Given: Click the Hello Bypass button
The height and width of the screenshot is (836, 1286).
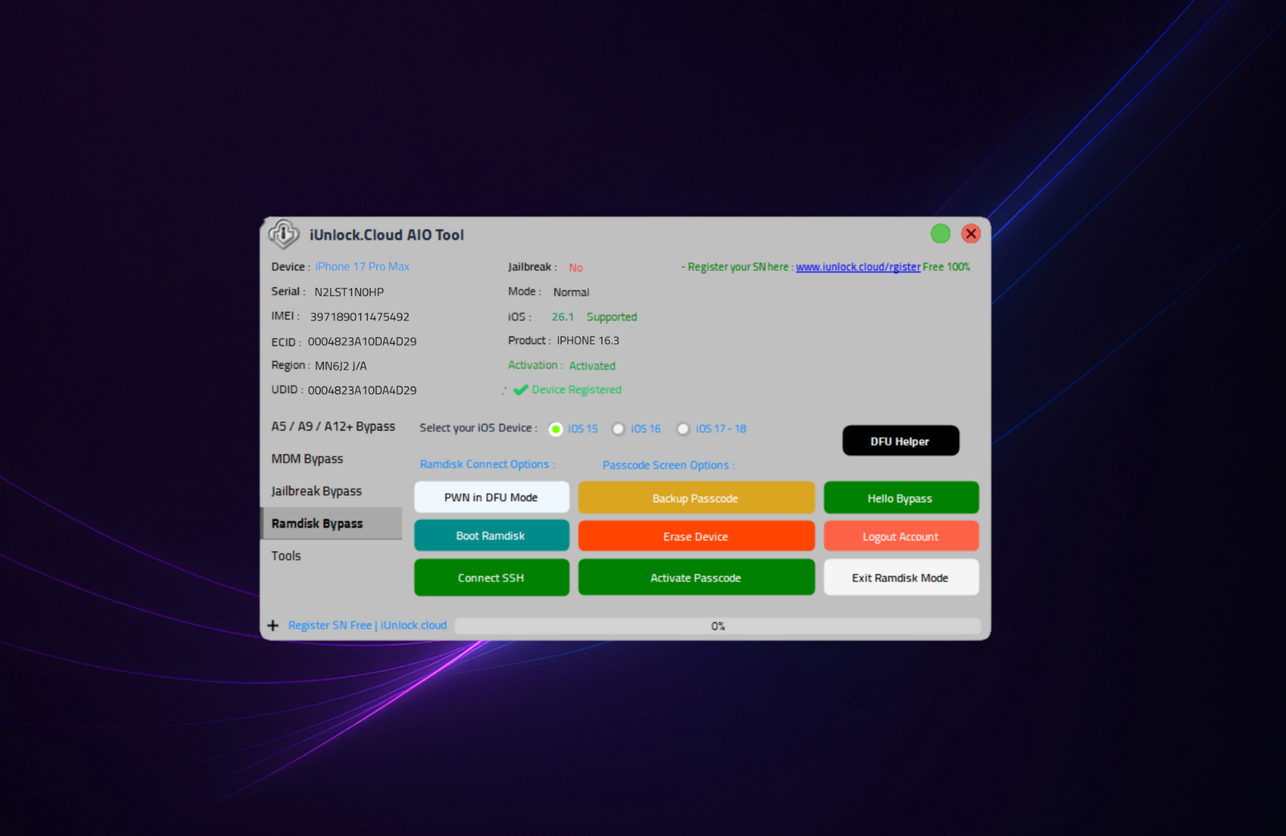Looking at the screenshot, I should pyautogui.click(x=901, y=498).
